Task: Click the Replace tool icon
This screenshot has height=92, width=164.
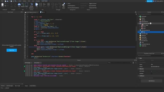Action: click(23, 4)
